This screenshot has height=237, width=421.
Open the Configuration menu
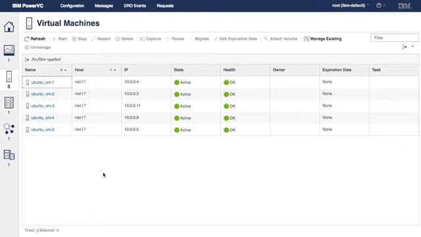click(72, 6)
